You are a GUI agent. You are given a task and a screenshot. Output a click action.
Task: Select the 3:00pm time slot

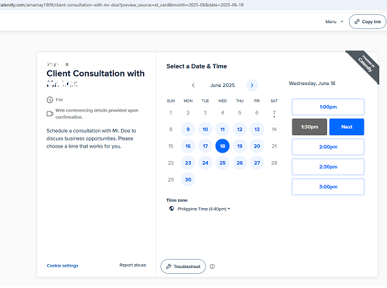point(328,187)
